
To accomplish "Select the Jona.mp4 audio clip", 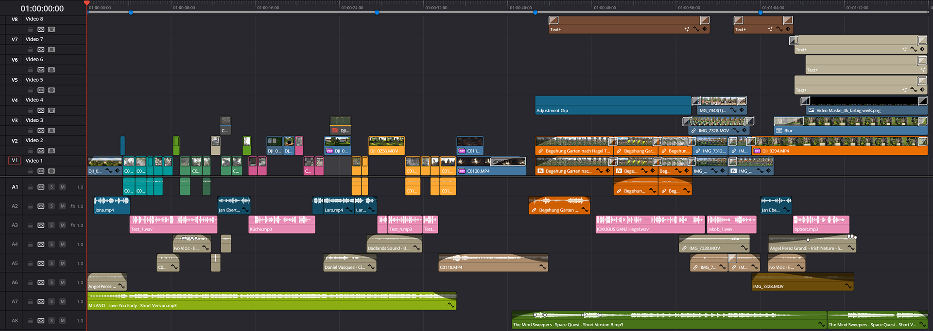I will [x=112, y=205].
